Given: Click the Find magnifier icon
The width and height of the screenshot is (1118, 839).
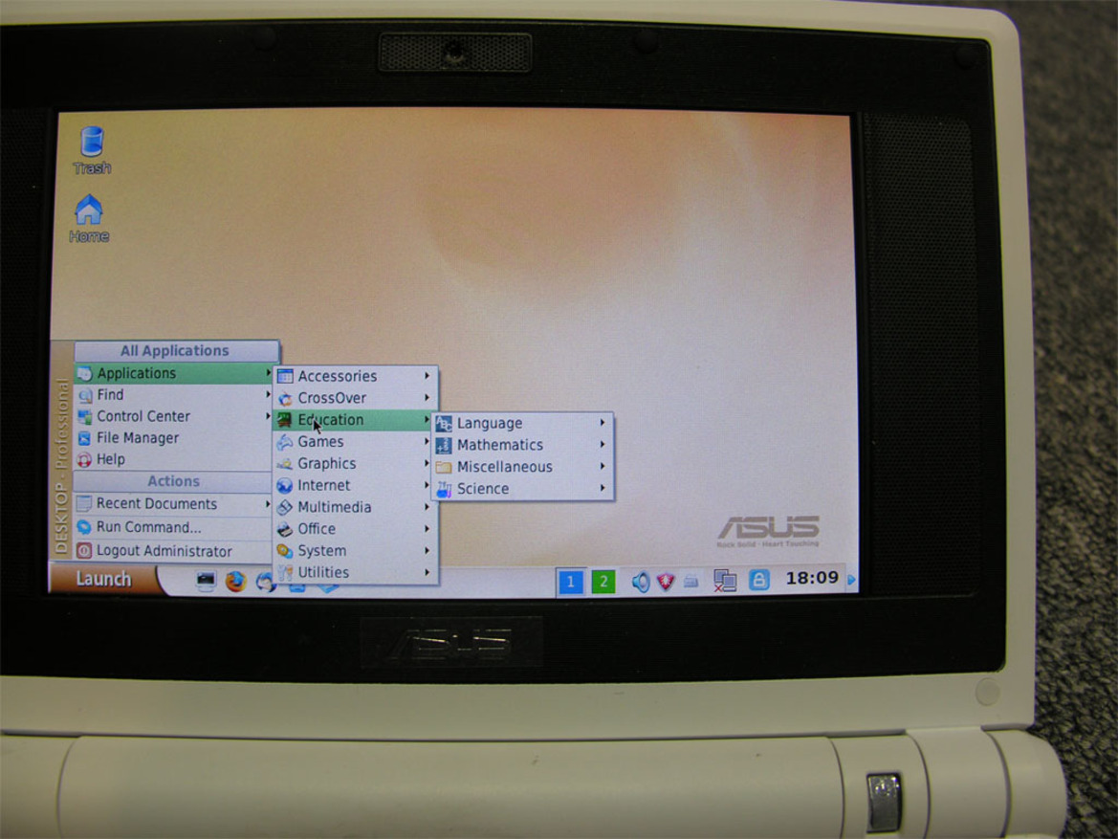Looking at the screenshot, I should click(x=85, y=395).
